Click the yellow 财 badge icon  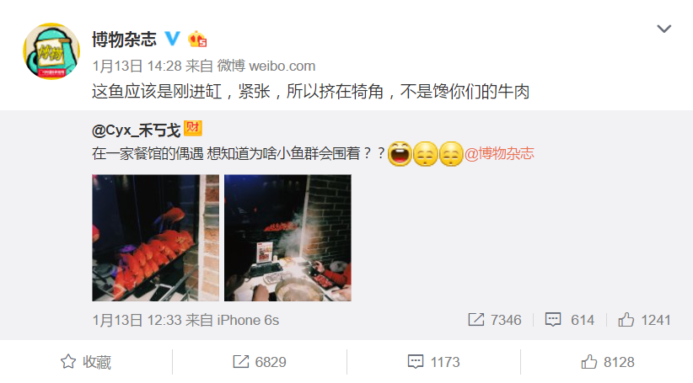(x=193, y=129)
